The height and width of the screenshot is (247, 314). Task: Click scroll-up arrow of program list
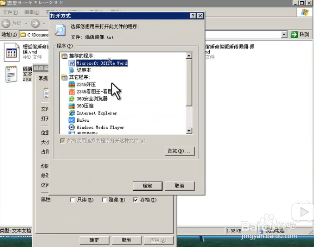coord(189,56)
